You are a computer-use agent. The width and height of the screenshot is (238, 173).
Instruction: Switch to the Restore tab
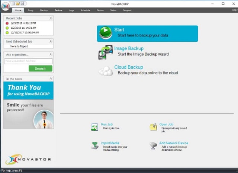pyautogui.click(x=58, y=10)
